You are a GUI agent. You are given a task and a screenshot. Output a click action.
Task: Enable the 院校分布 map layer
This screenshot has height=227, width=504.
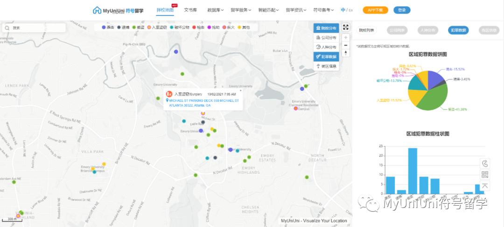point(326,28)
